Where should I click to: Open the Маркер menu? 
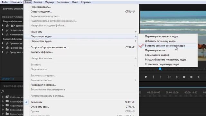49,2
